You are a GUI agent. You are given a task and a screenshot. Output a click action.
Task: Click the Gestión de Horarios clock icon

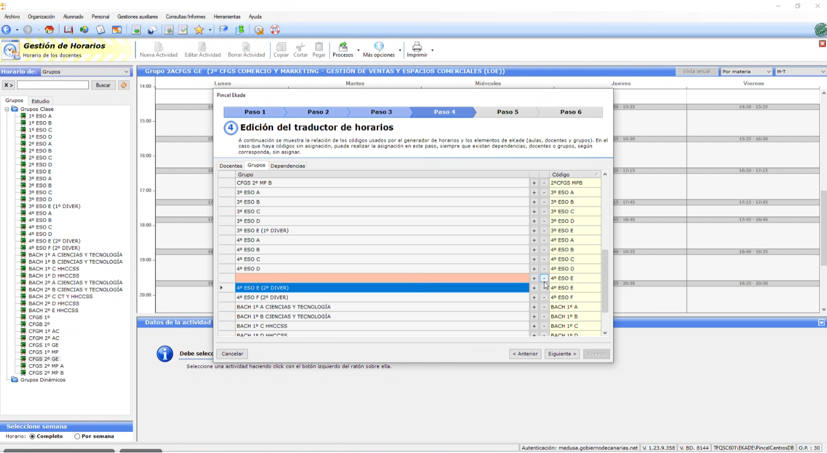coord(10,50)
